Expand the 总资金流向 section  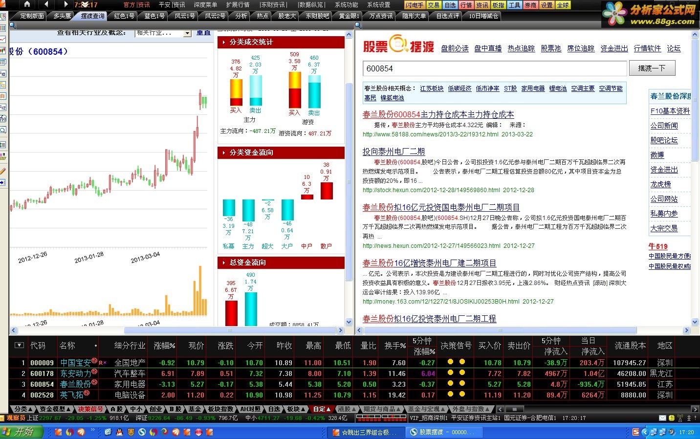coord(281,263)
